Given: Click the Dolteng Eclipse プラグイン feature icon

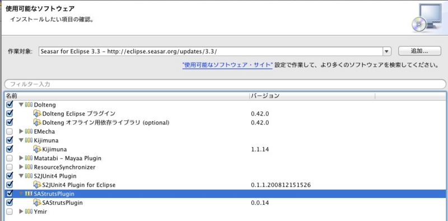Looking at the screenshot, I should click(37, 114).
